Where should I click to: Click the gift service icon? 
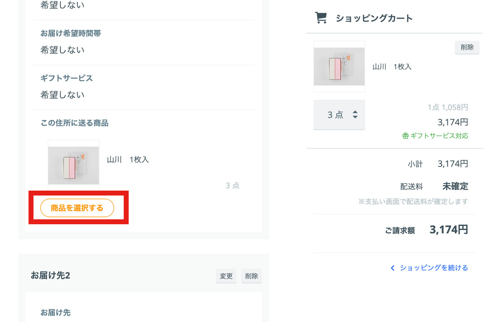click(405, 136)
